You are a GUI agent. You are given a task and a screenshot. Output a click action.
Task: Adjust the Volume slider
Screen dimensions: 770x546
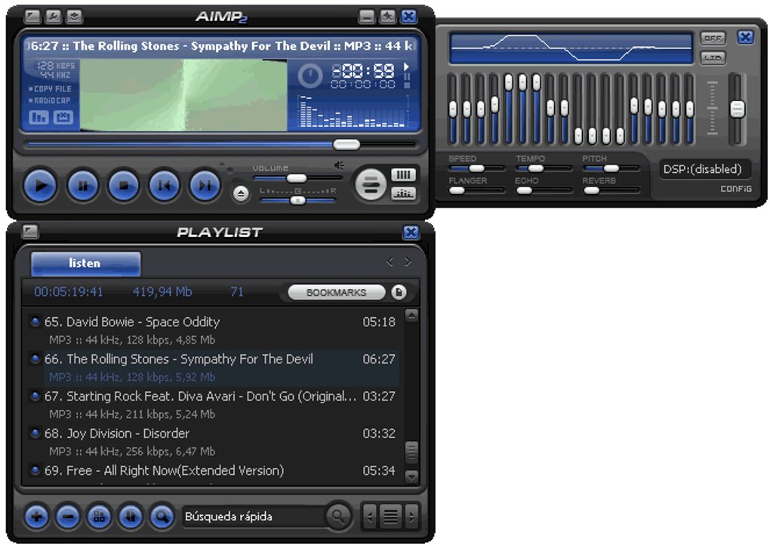pyautogui.click(x=297, y=178)
